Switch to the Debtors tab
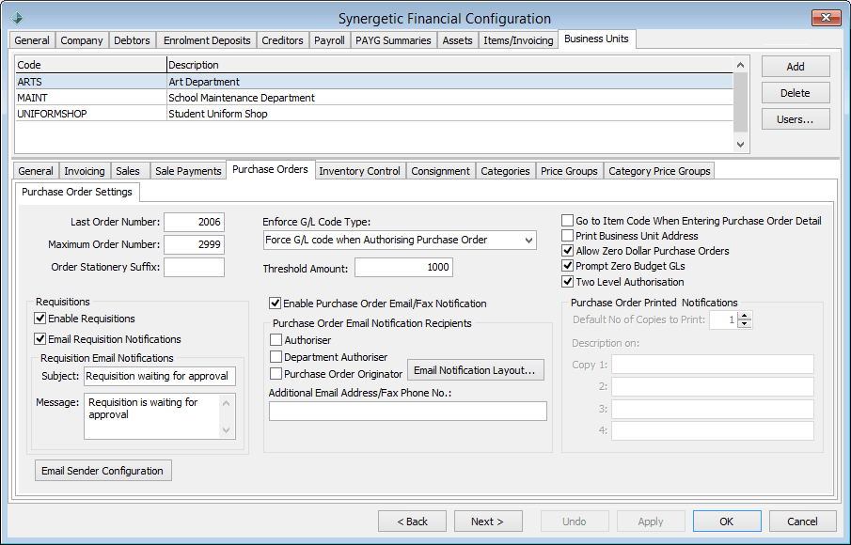 coord(132,40)
